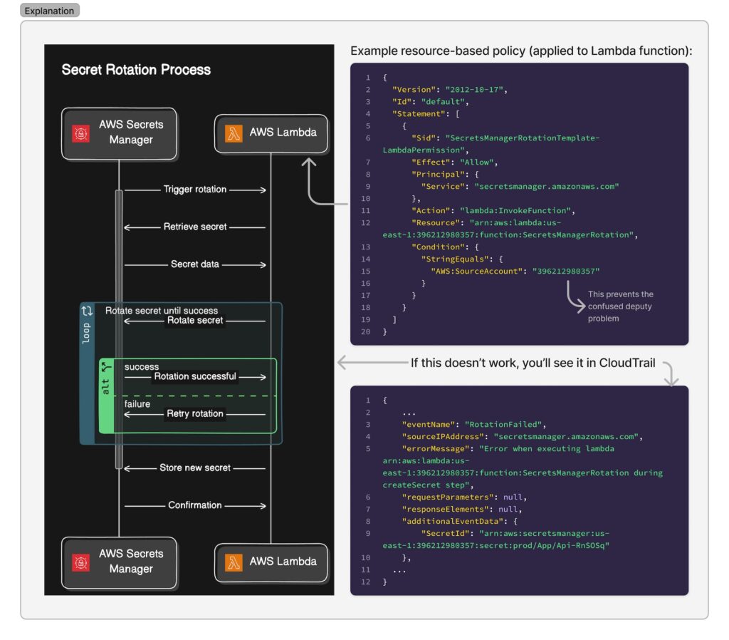Click 'Rotate secret until success' loop caption
This screenshot has width=729, height=640.
(x=162, y=311)
